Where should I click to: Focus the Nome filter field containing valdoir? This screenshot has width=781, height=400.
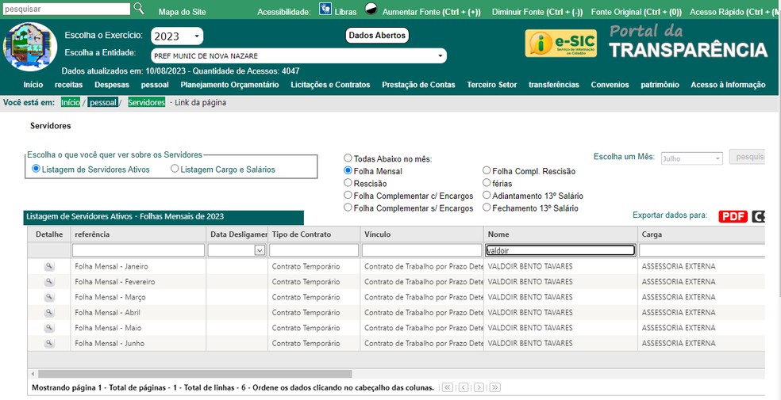560,250
